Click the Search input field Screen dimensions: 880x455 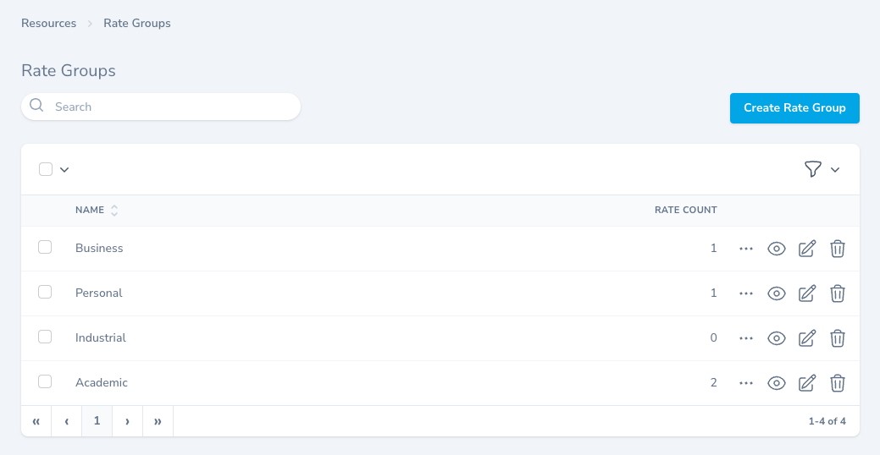pos(169,107)
